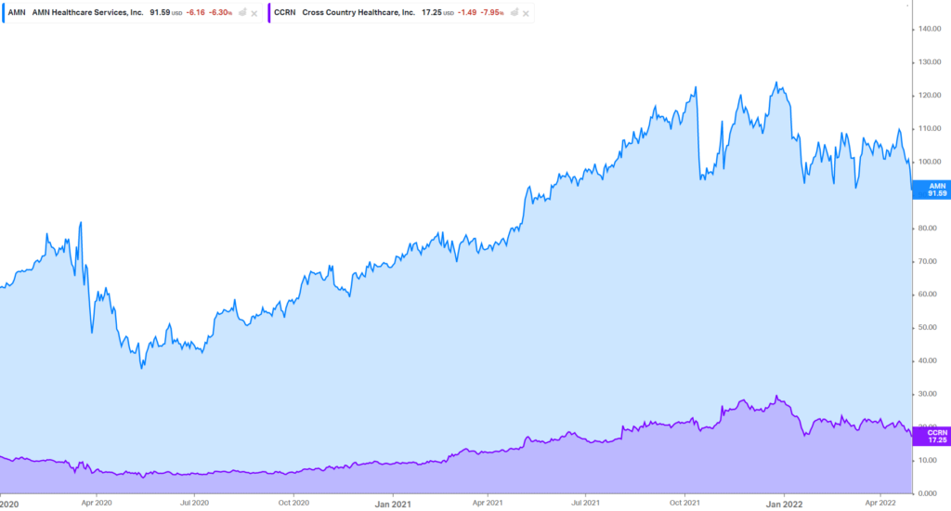Select the CCRN ticker symbol in legend

click(284, 12)
